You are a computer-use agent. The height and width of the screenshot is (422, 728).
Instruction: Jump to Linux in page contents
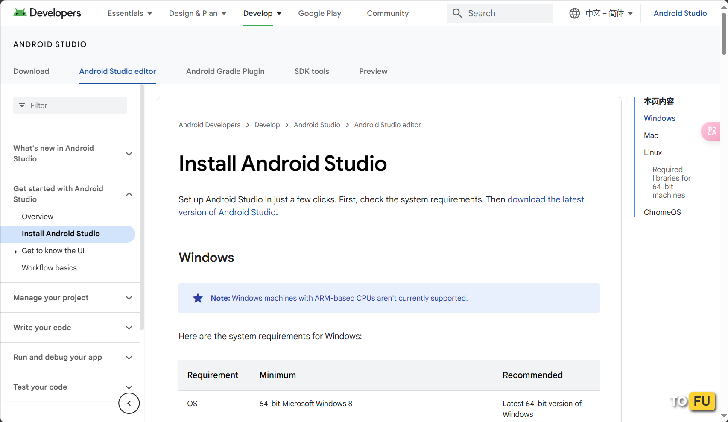[653, 152]
